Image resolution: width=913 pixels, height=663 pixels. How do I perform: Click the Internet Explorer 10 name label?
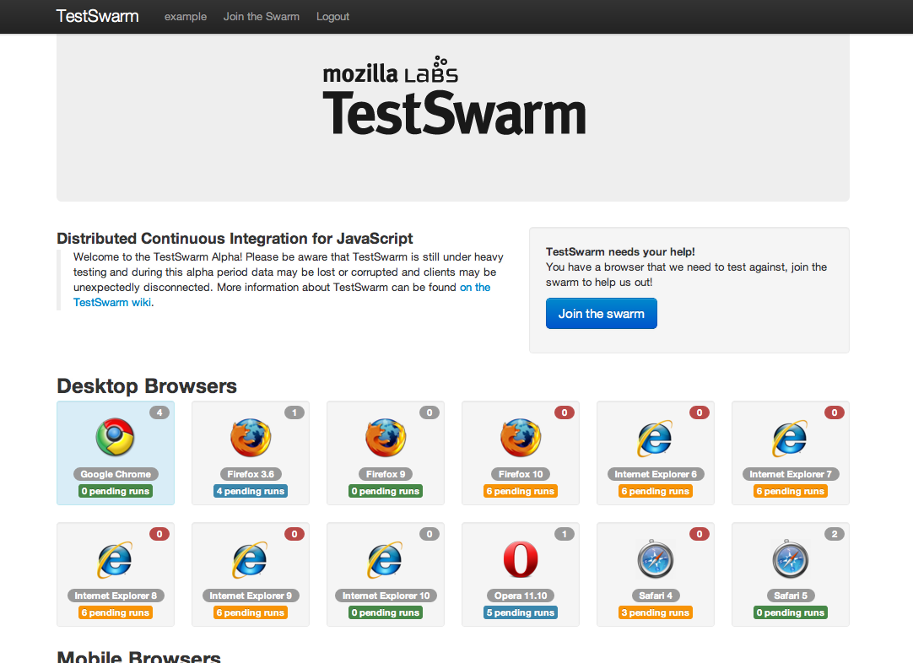[386, 596]
